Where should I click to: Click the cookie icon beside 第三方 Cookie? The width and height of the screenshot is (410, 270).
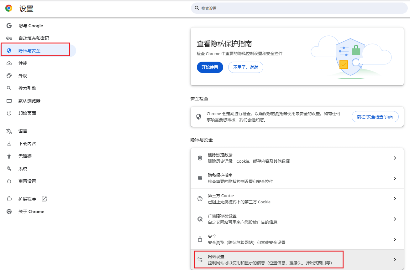click(200, 198)
